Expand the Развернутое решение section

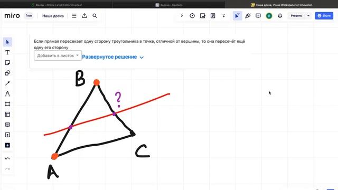(112, 57)
